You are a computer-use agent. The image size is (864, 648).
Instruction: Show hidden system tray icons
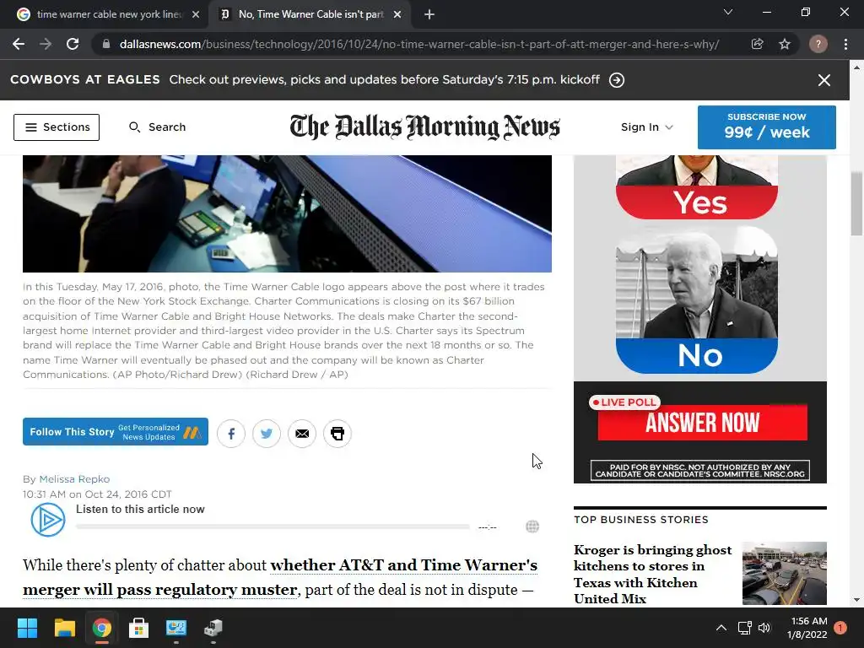(721, 628)
